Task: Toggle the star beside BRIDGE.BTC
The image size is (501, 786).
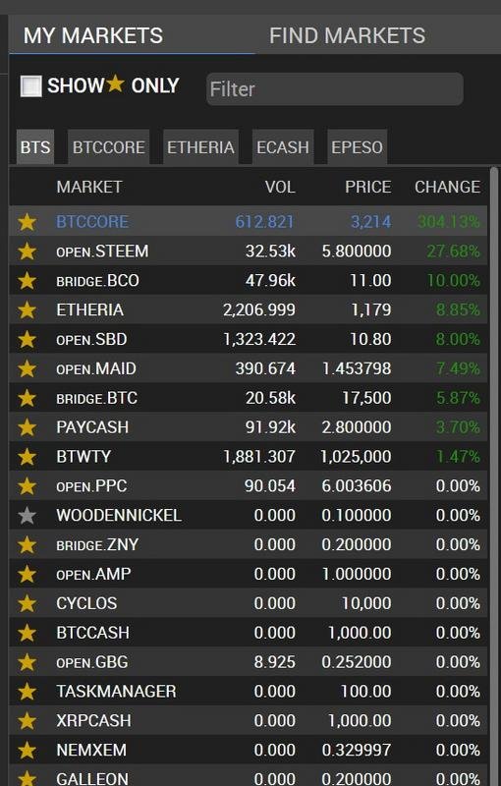Action: tap(28, 398)
